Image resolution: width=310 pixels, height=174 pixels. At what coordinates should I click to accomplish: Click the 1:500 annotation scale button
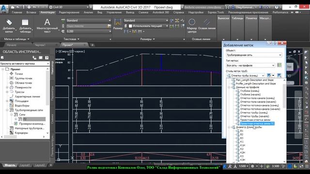pyautogui.click(x=244, y=166)
